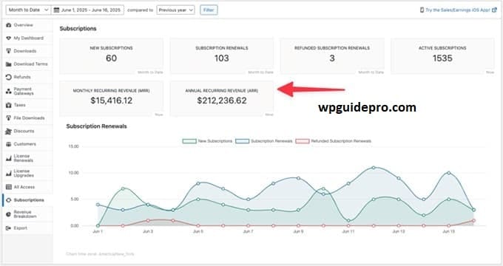Open the Payment Gateways report
Viewport: 503px width, 266px height.
24,92
